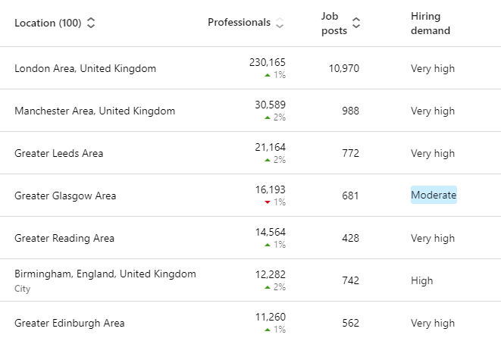The height and width of the screenshot is (341, 501).
Task: Click the Location (100) column header
Action: point(48,23)
